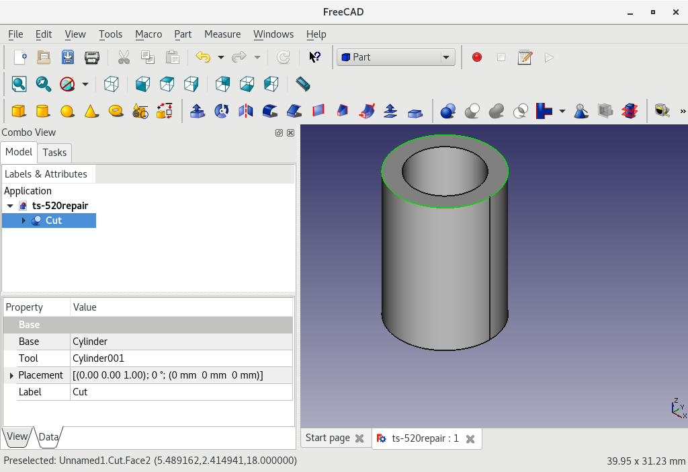
Task: Expand the Placement property row
Action: 11,375
